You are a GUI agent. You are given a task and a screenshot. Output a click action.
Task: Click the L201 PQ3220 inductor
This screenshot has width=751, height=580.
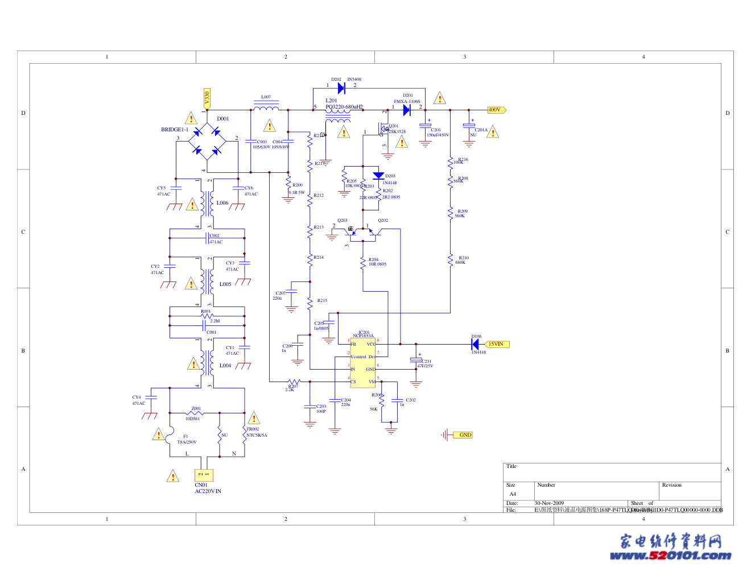[x=338, y=117]
